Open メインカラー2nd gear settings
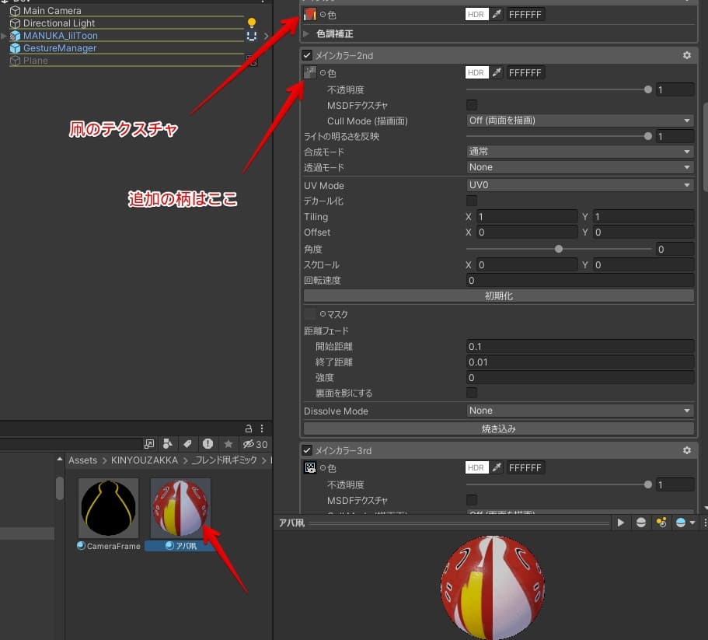The image size is (708, 640). [x=687, y=55]
